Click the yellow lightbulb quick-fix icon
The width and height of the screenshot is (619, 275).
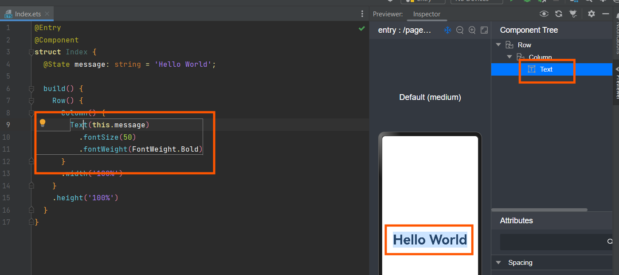43,123
